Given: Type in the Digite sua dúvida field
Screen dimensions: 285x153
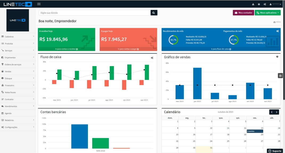Looking at the screenshot, I should (94, 13).
